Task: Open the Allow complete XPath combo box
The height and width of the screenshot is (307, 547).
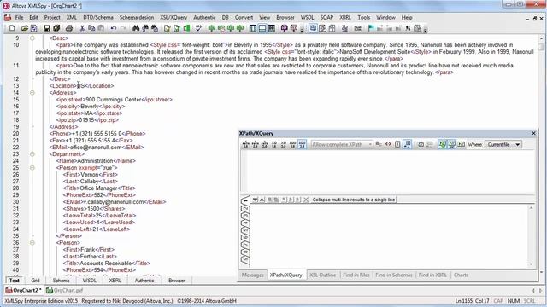Action: [x=342, y=144]
